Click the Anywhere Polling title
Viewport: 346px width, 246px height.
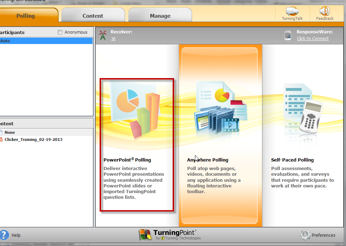coord(208,160)
